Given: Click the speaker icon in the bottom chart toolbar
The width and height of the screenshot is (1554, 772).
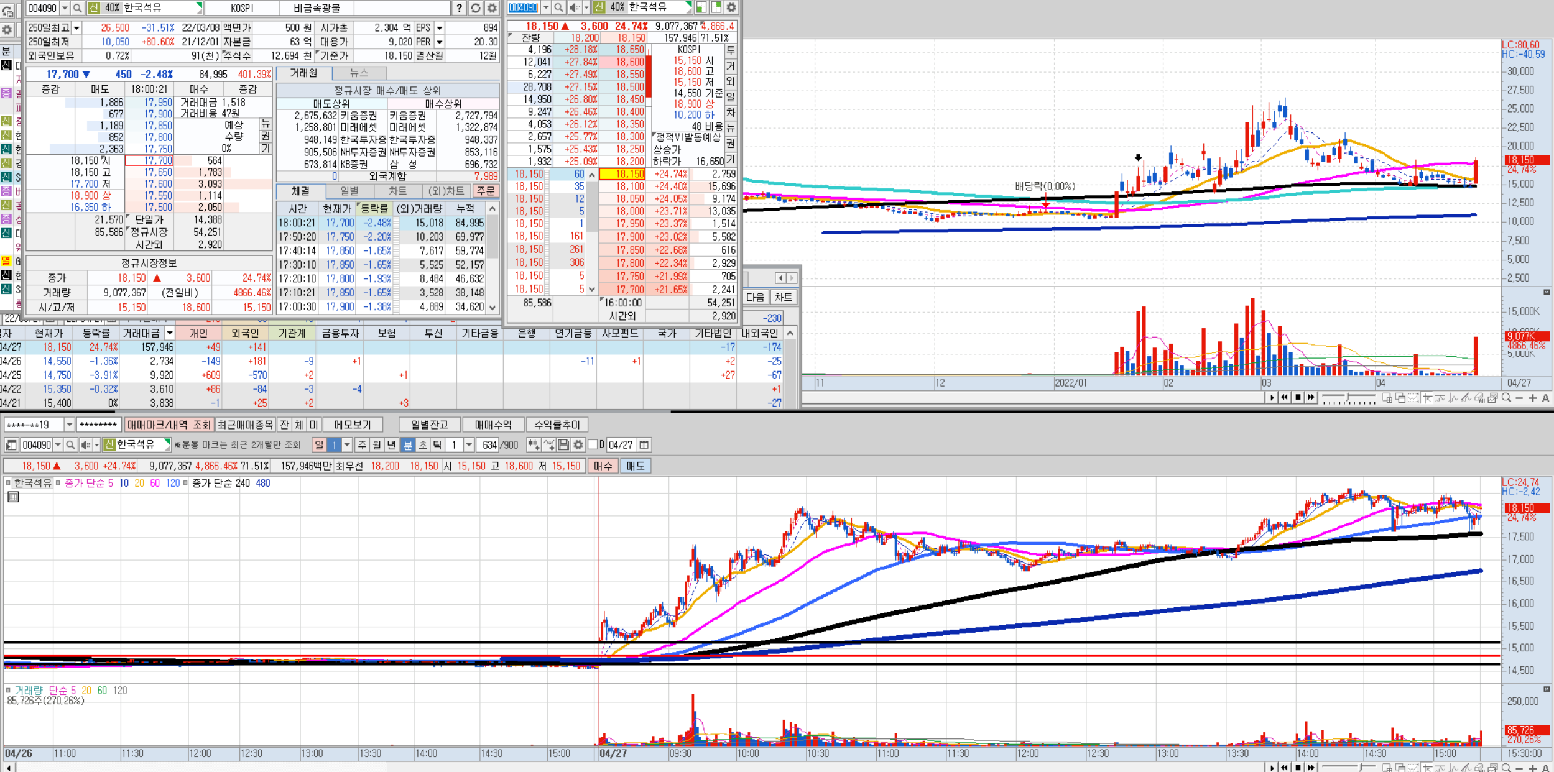Looking at the screenshot, I should tap(86, 445).
